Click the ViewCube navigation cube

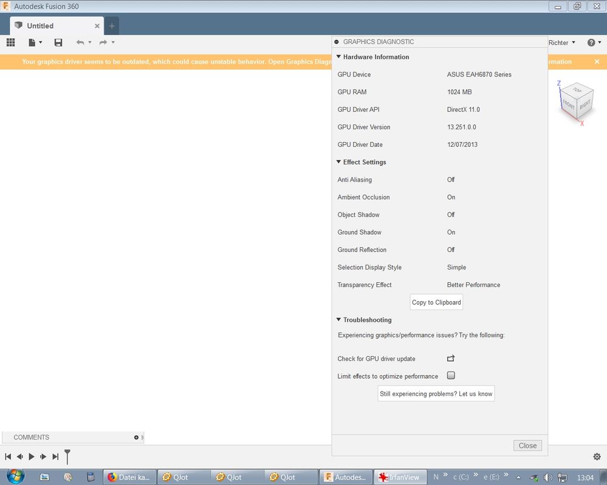(x=577, y=103)
